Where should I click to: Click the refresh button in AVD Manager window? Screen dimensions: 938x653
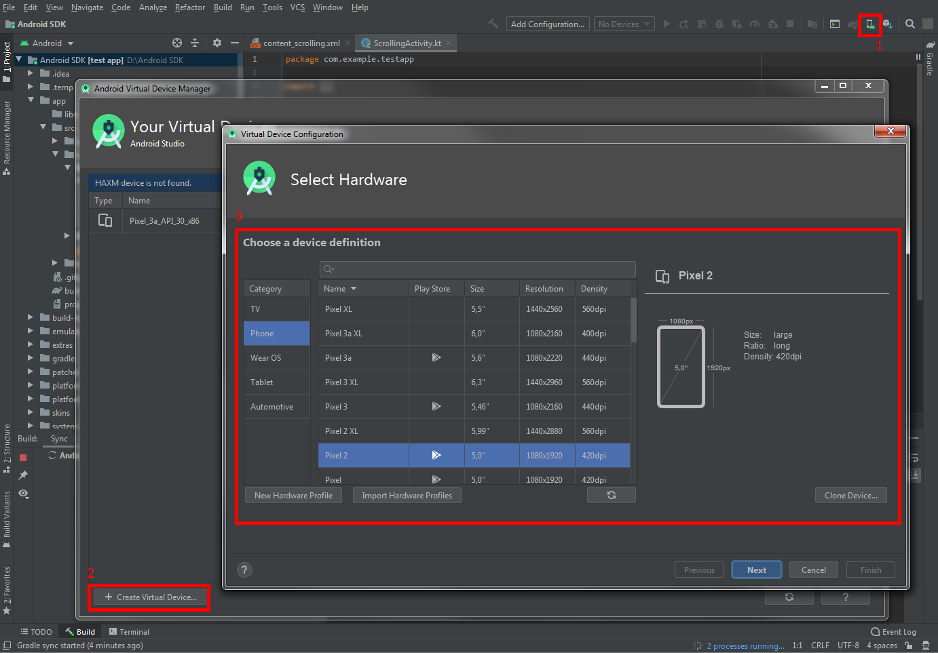click(x=789, y=597)
